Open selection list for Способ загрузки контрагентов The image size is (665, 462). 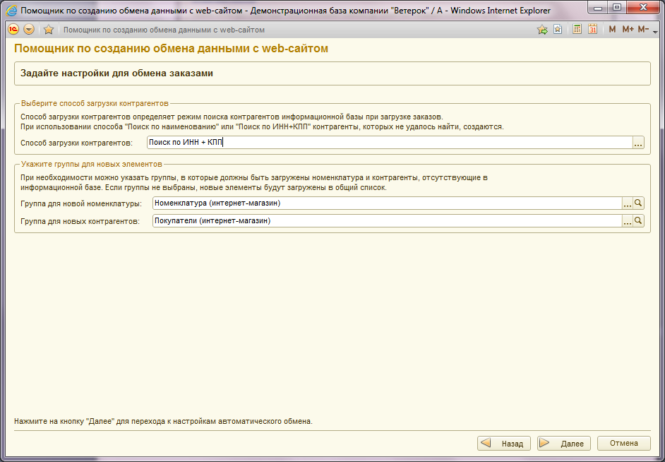tap(638, 143)
